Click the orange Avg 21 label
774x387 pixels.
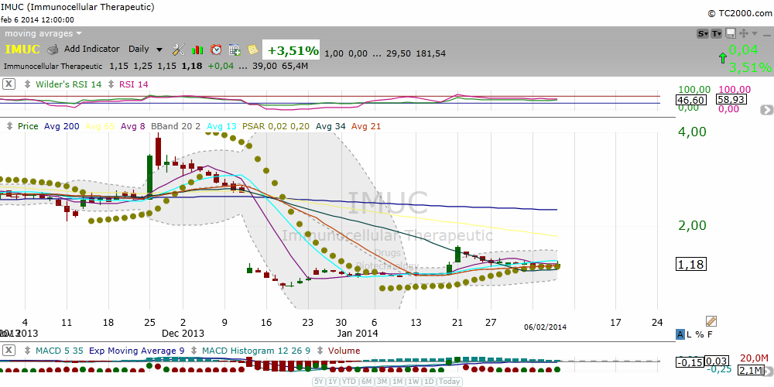pos(366,126)
